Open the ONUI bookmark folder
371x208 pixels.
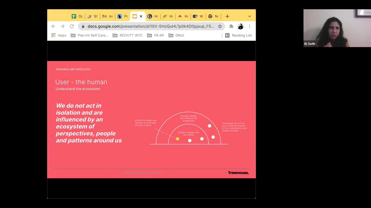(176, 35)
